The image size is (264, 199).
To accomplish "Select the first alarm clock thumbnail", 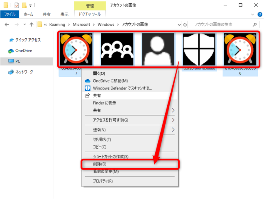I will [x=76, y=49].
